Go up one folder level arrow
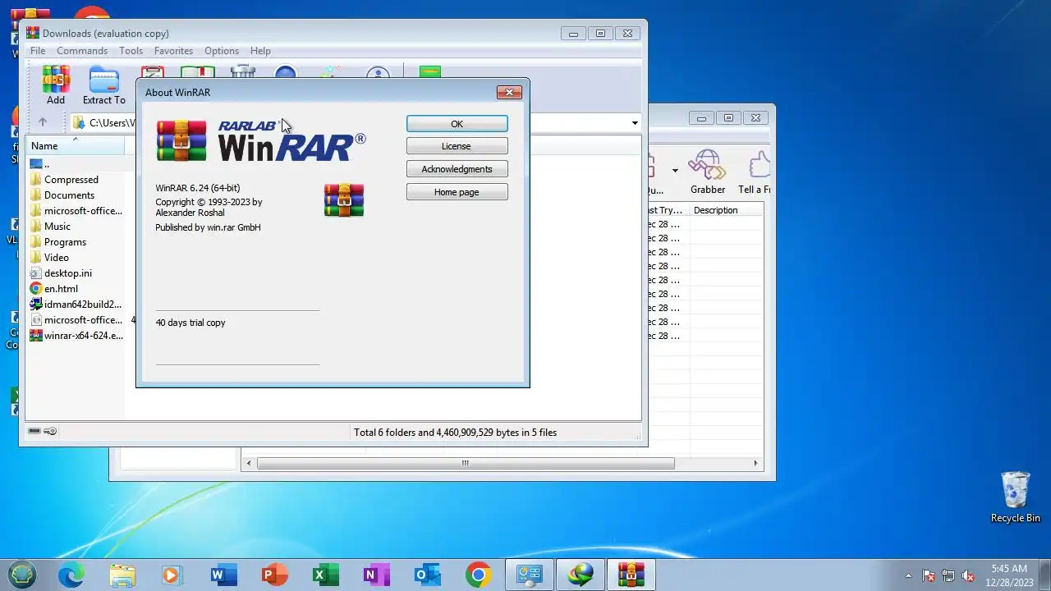1051x591 pixels. click(x=43, y=122)
